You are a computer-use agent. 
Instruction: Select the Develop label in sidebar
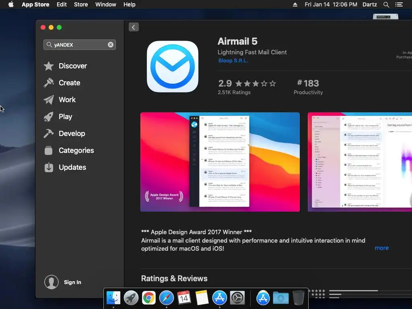[x=72, y=134]
